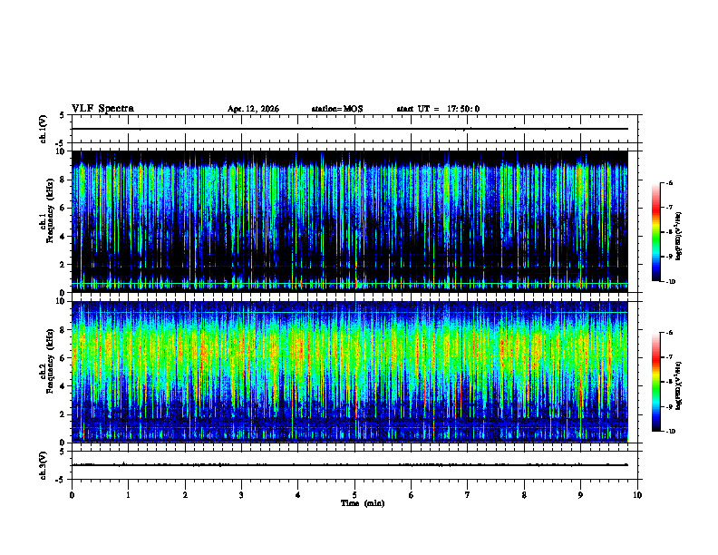
Task: Click the "start UT = 17:50: 0" text
Action: tap(438, 109)
